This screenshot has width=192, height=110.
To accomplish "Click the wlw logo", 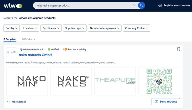I will [13, 6].
